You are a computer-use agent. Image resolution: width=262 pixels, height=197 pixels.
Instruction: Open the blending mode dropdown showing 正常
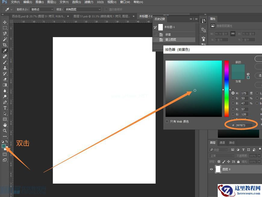click(x=221, y=155)
